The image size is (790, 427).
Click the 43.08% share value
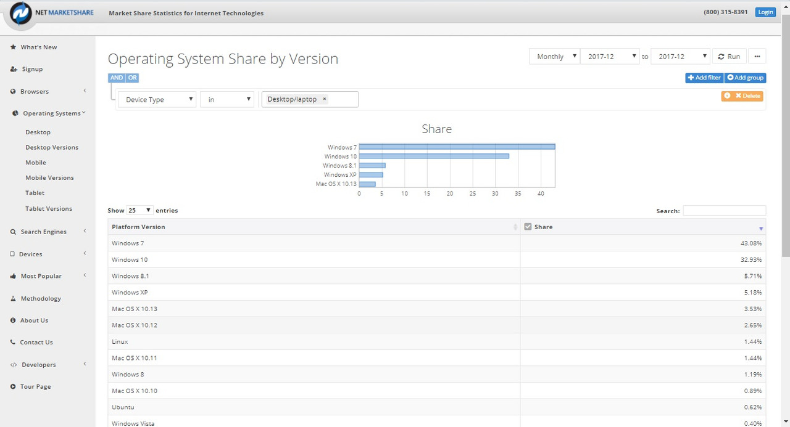tap(751, 243)
